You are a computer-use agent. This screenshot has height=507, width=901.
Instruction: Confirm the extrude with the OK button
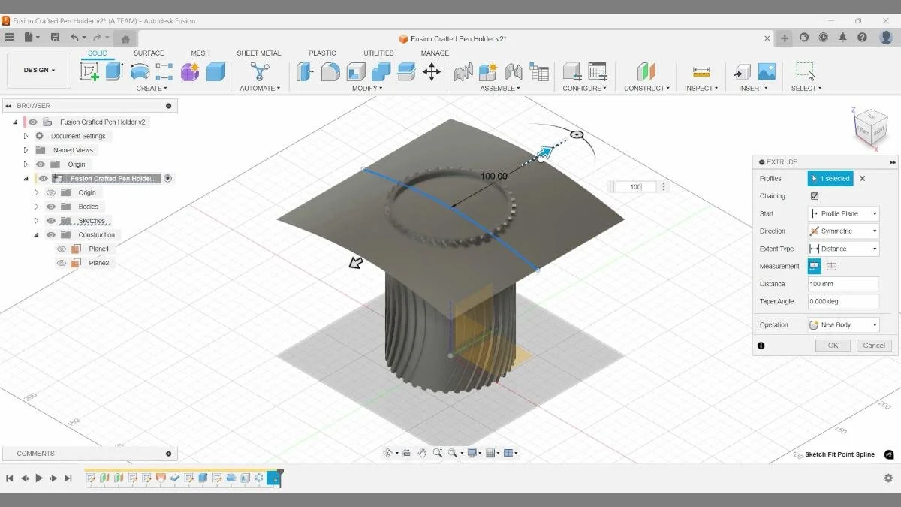click(832, 345)
